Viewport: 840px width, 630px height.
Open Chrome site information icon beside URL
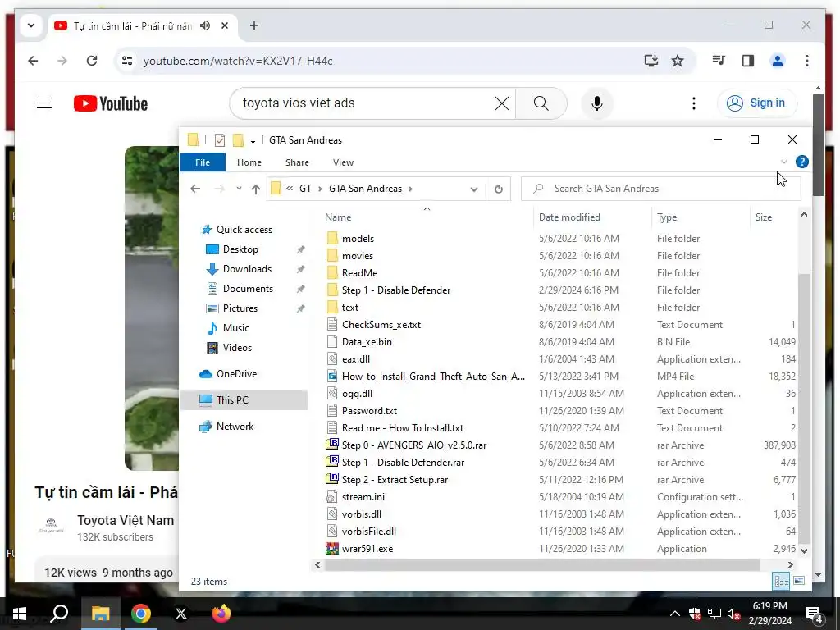(x=127, y=61)
